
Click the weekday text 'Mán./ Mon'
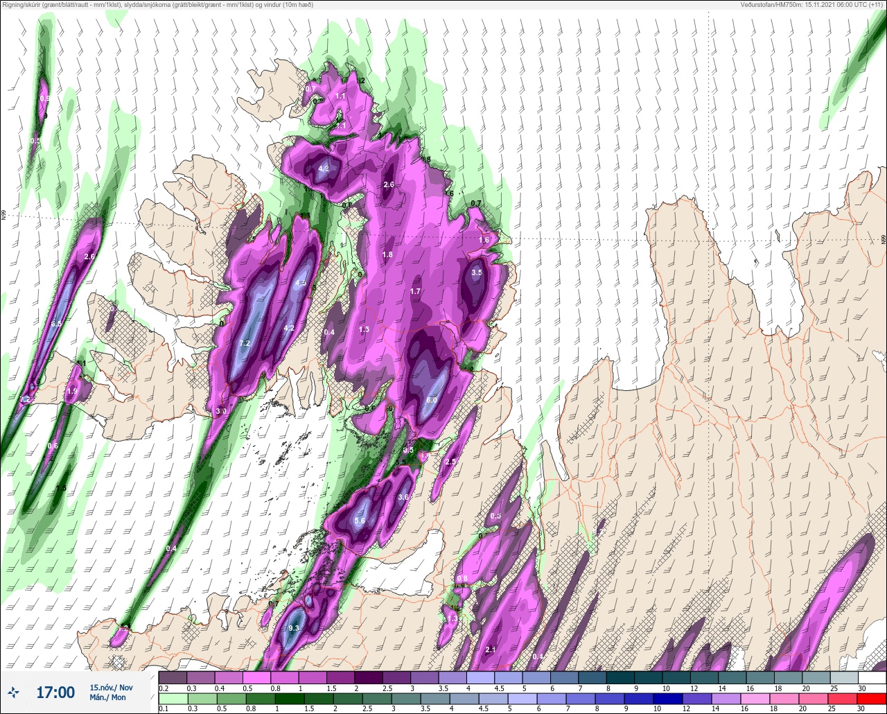108,697
